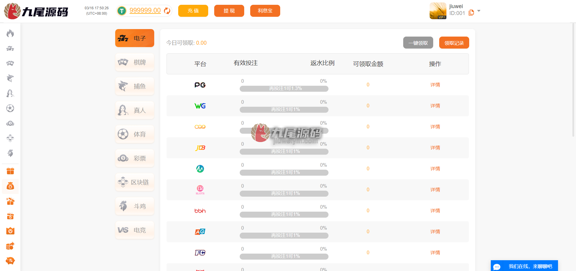Open 详情 details for FC row
The image size is (576, 271).
pos(435,253)
